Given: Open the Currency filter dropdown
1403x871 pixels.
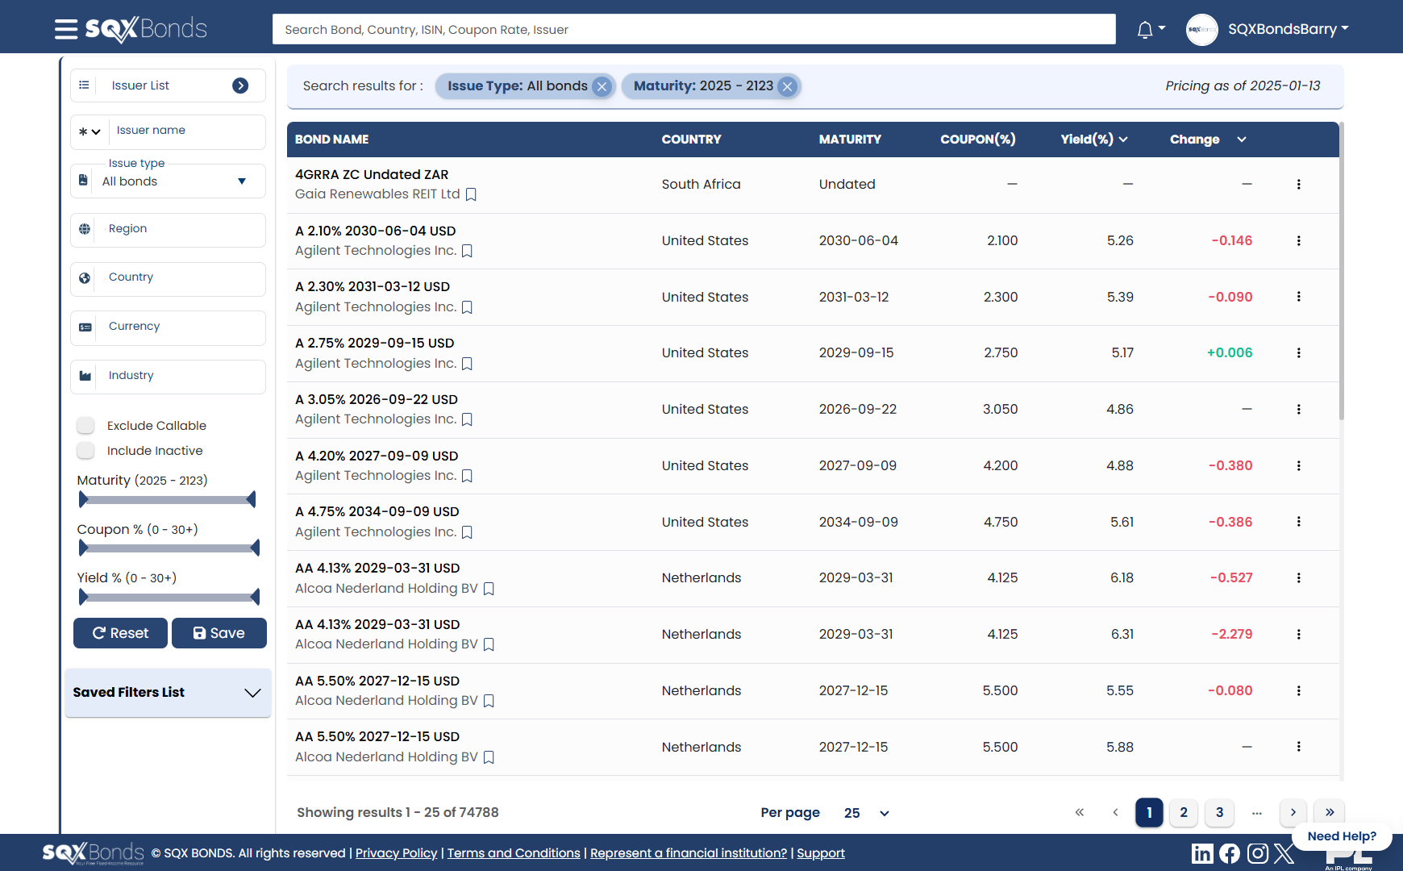Looking at the screenshot, I should 168,327.
